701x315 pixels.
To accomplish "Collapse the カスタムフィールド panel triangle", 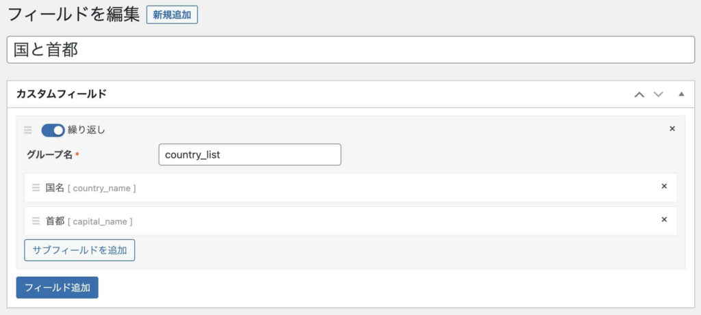I will pos(681,94).
